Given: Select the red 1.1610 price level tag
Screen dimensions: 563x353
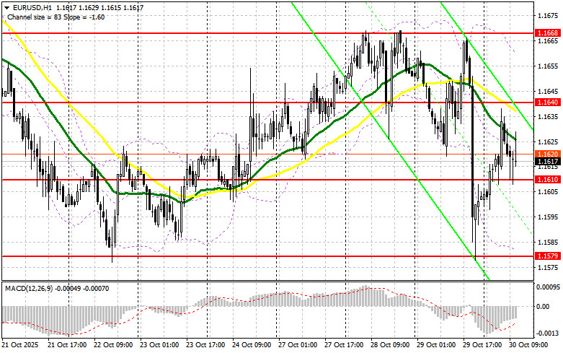Looking at the screenshot, I should click(x=547, y=179).
